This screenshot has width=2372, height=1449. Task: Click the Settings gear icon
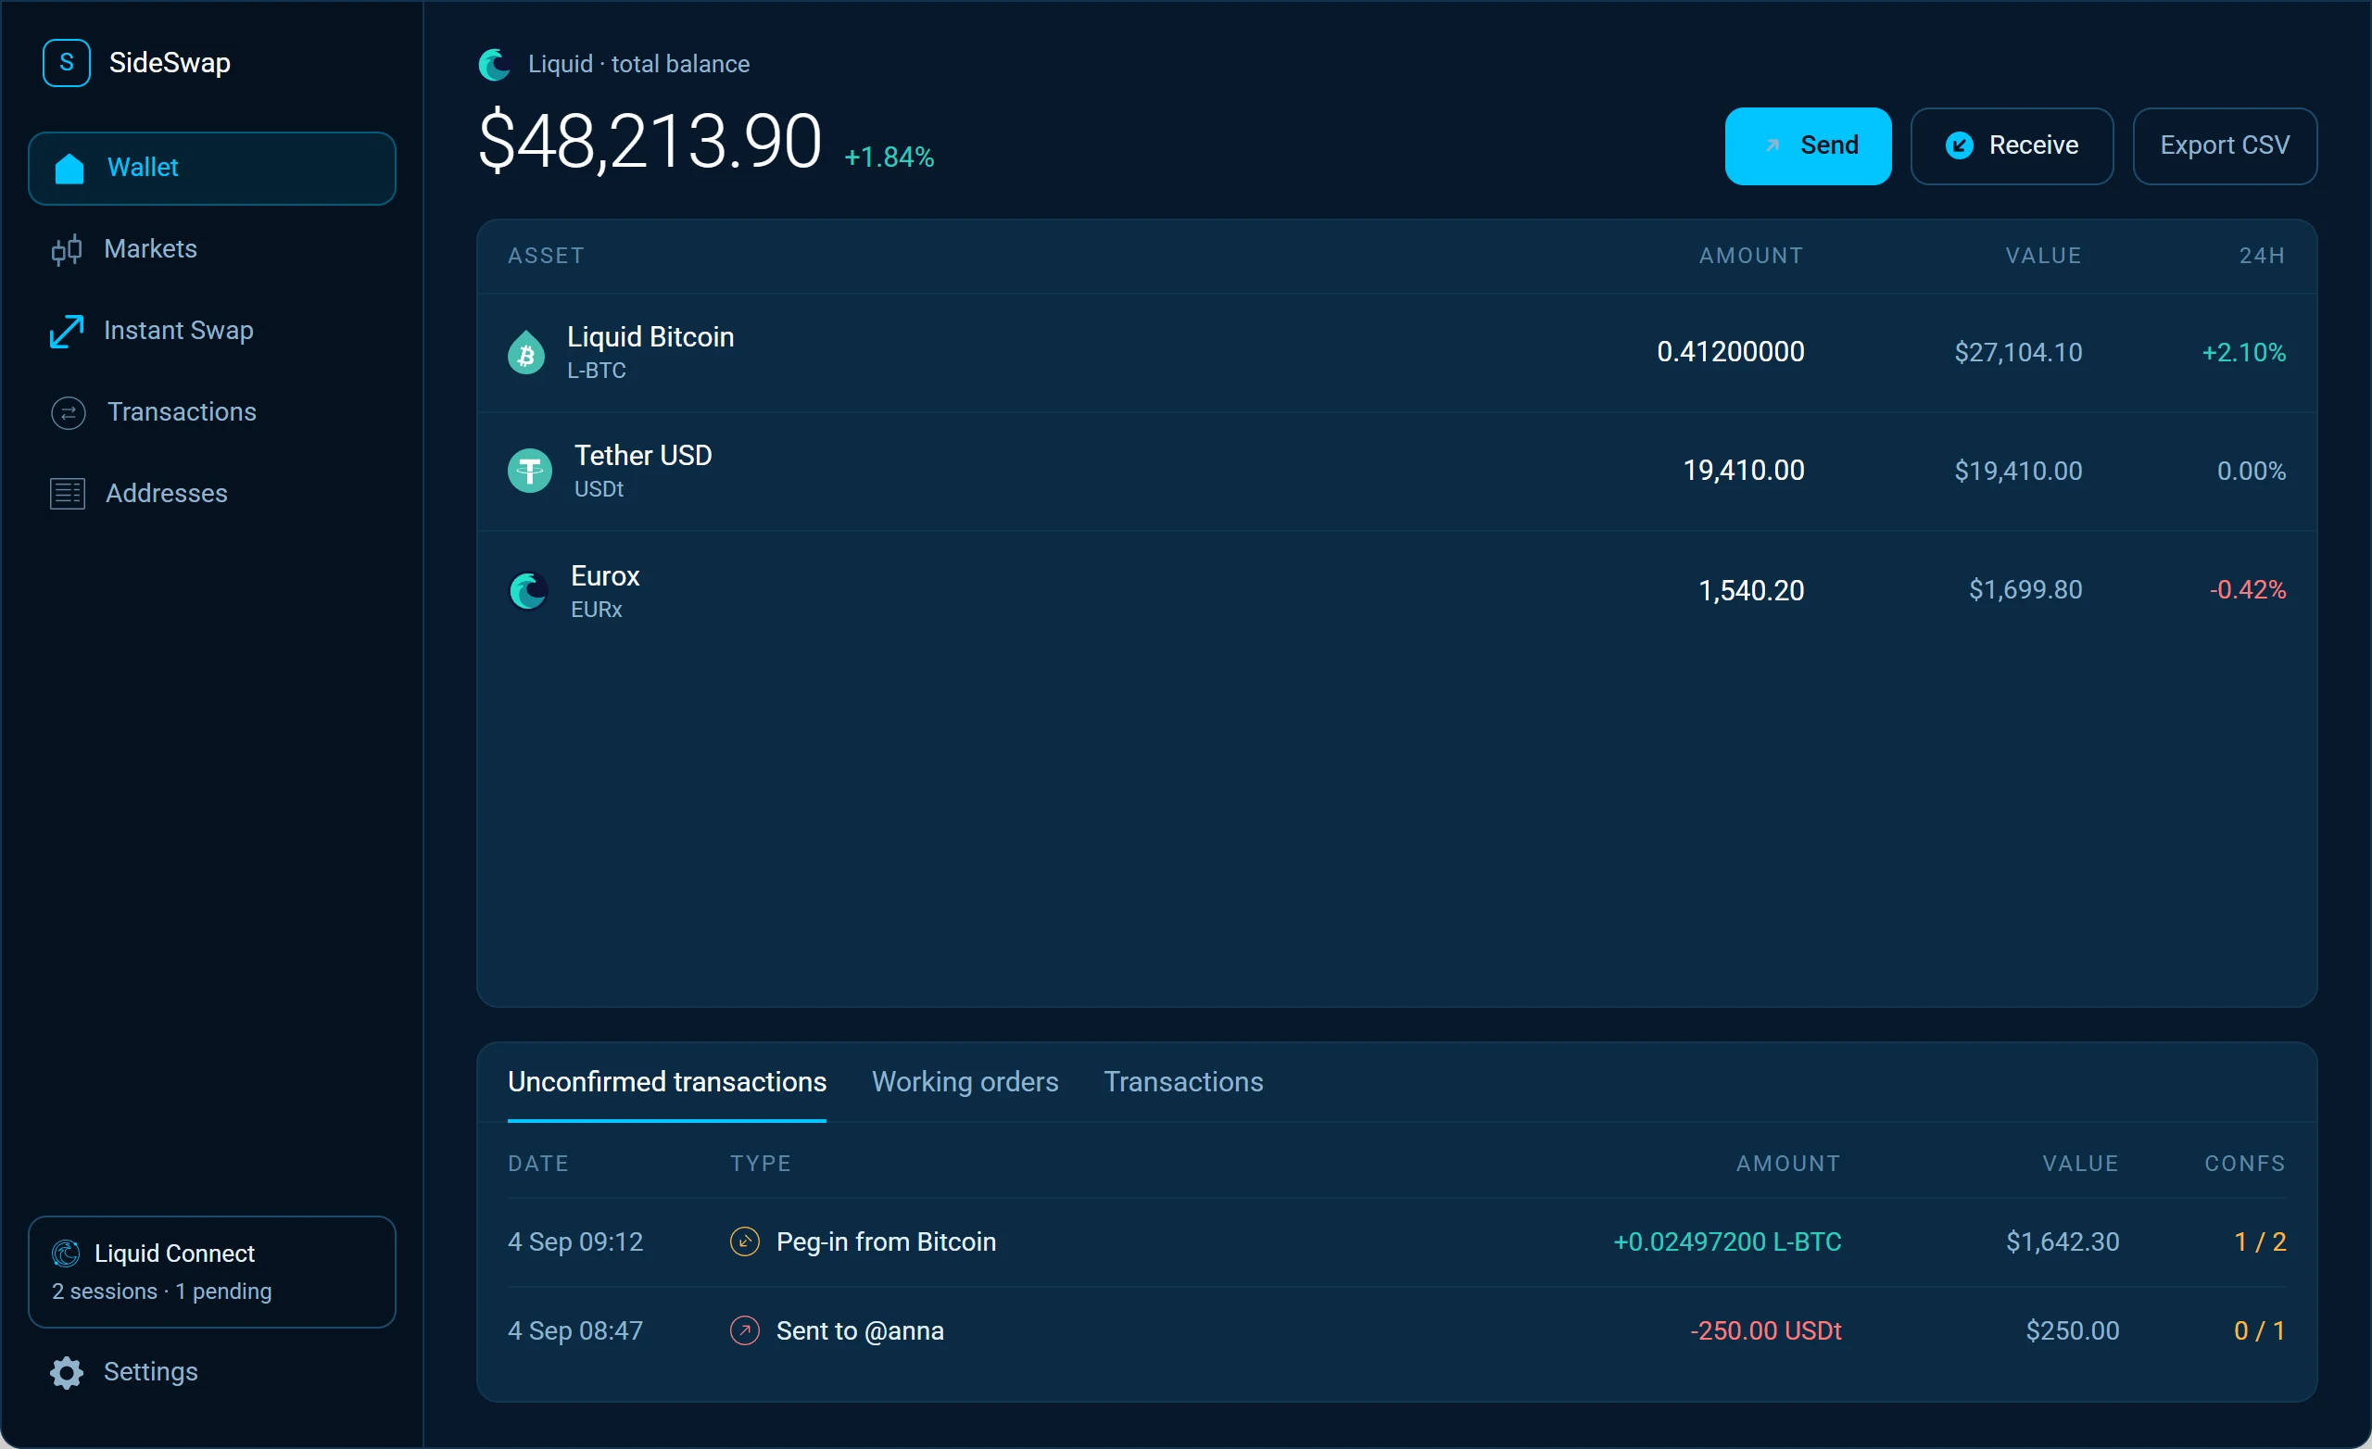tap(67, 1373)
